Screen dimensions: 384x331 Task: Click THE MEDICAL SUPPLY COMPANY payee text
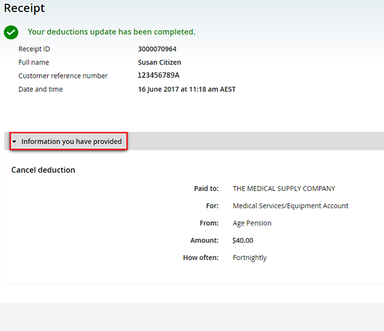tap(284, 189)
